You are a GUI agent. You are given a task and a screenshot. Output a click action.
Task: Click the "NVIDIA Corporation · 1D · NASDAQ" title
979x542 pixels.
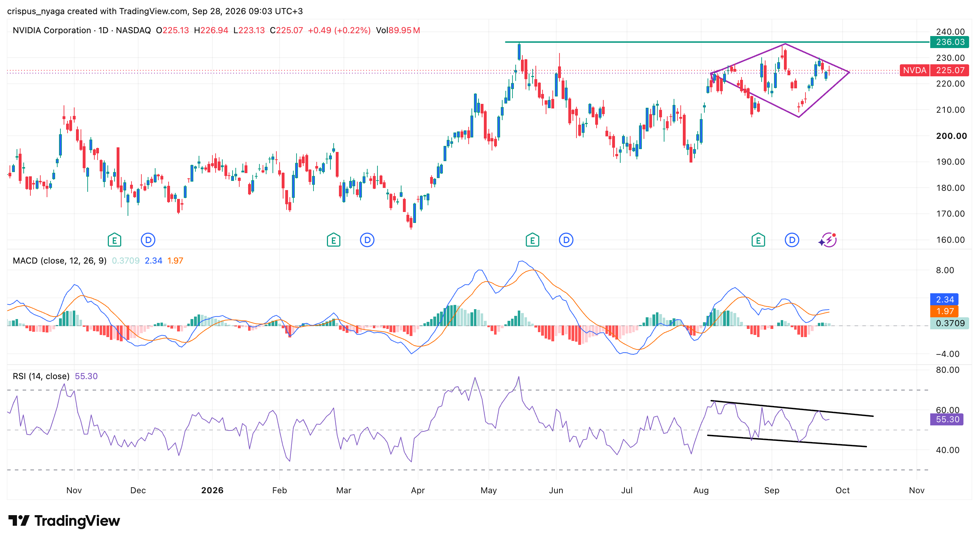tap(82, 30)
